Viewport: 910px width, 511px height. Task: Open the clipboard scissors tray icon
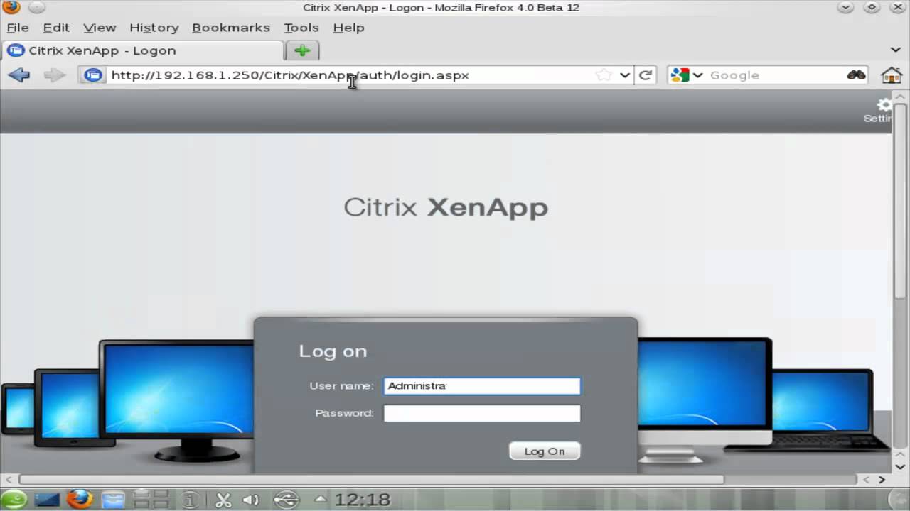click(223, 500)
